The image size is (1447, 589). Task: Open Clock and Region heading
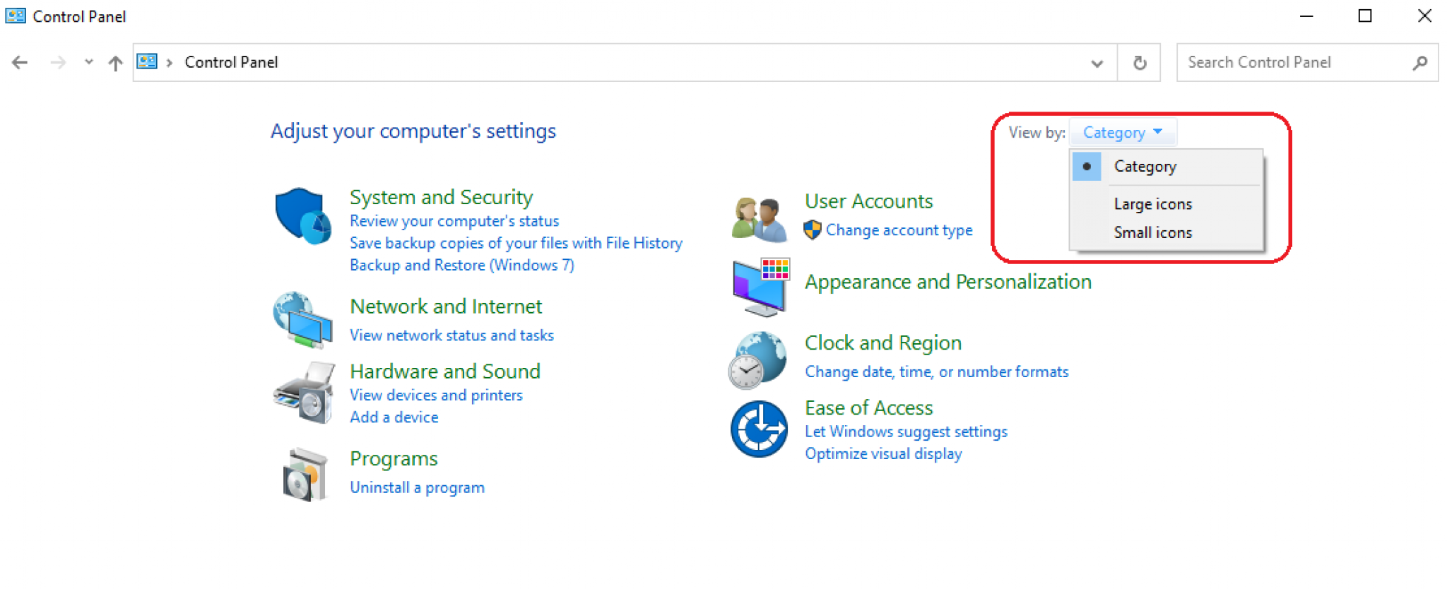click(x=883, y=343)
